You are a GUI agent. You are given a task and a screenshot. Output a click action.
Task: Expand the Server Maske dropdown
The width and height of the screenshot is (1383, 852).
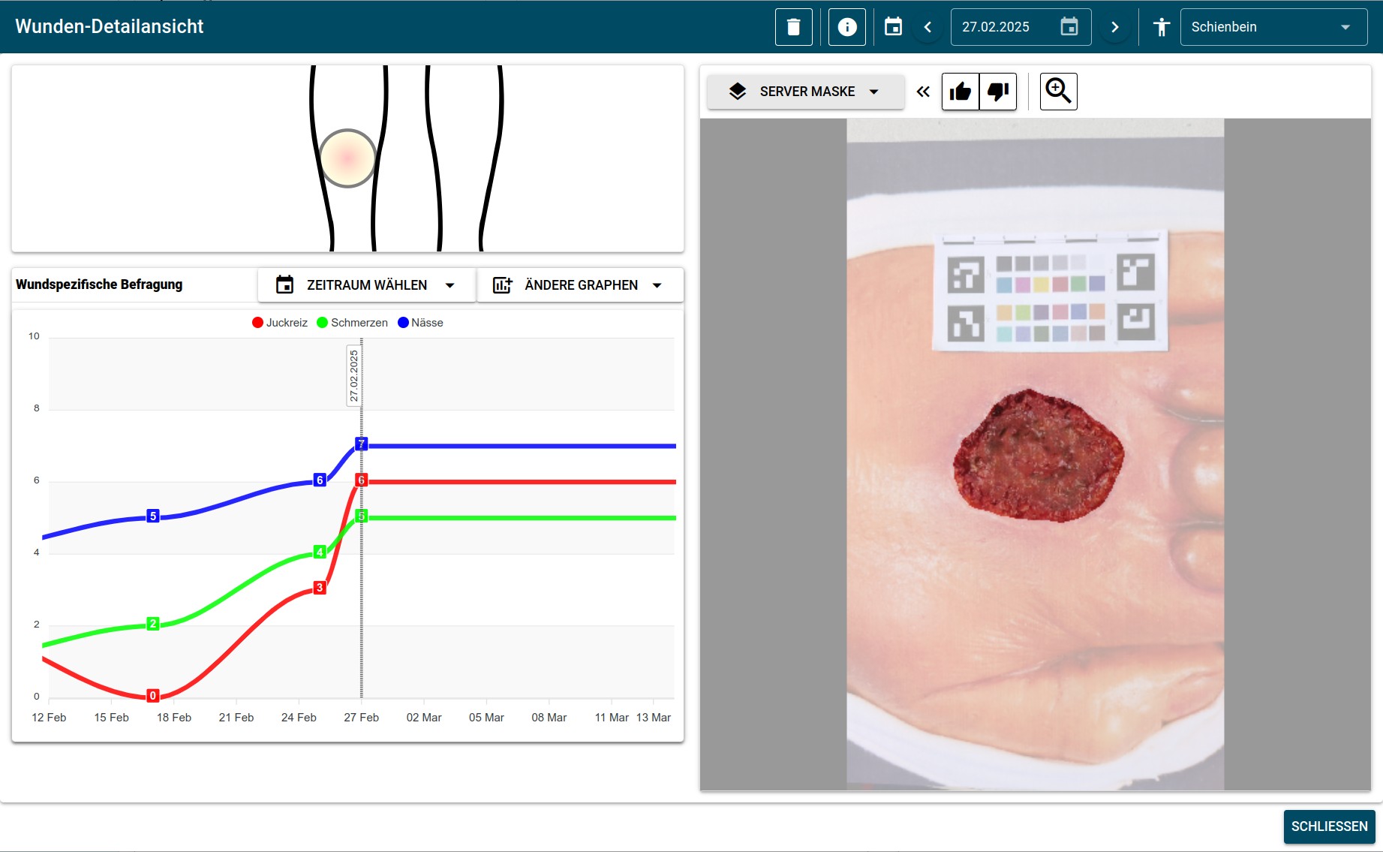tap(805, 92)
